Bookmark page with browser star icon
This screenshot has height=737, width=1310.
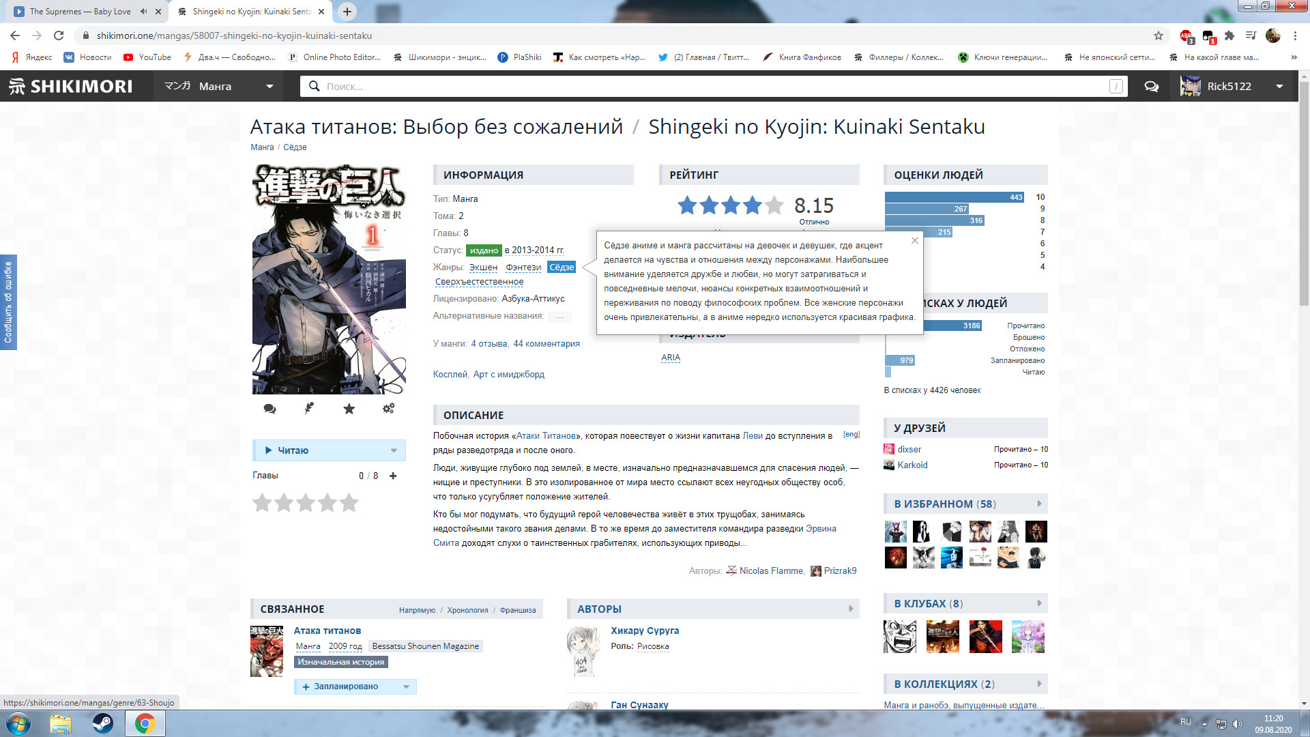click(1159, 35)
